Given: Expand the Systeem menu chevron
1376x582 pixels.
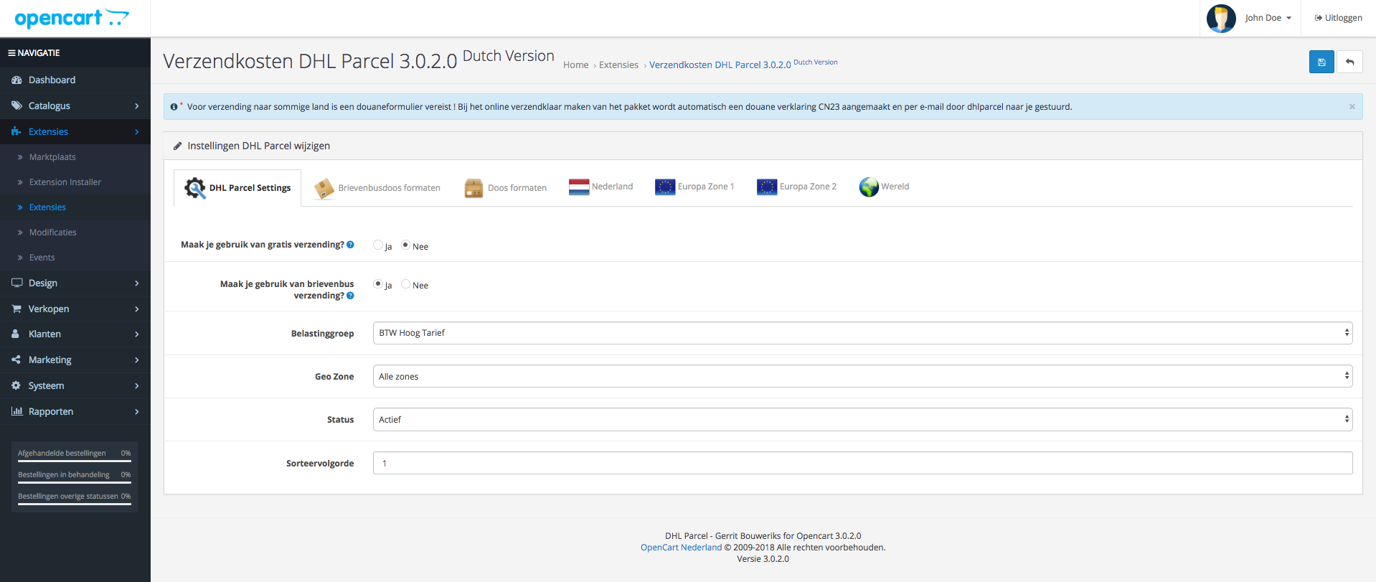Looking at the screenshot, I should [137, 386].
